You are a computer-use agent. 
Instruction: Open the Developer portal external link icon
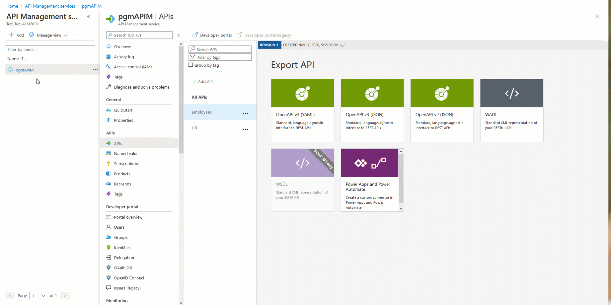195,35
